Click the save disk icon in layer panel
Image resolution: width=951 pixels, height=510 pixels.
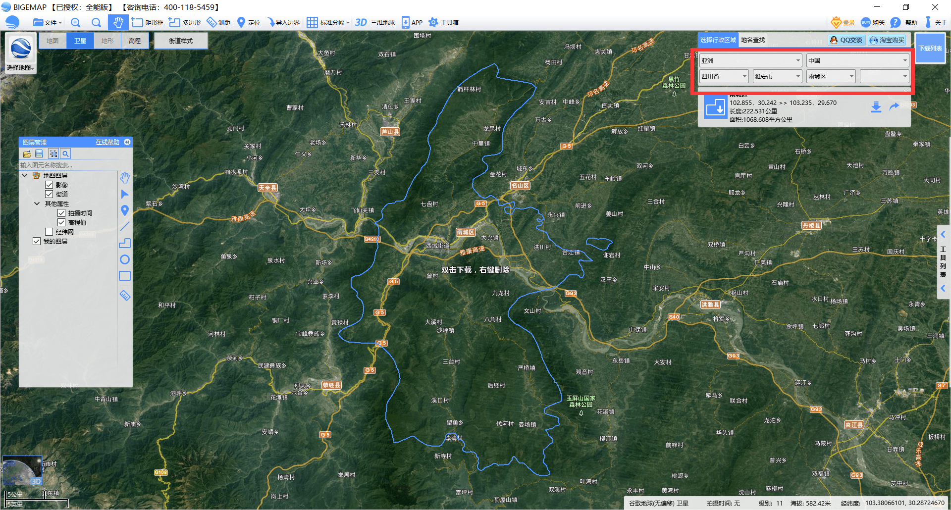(39, 154)
